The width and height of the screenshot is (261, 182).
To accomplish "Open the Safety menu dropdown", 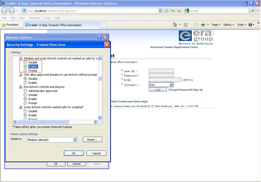I will click(x=229, y=25).
